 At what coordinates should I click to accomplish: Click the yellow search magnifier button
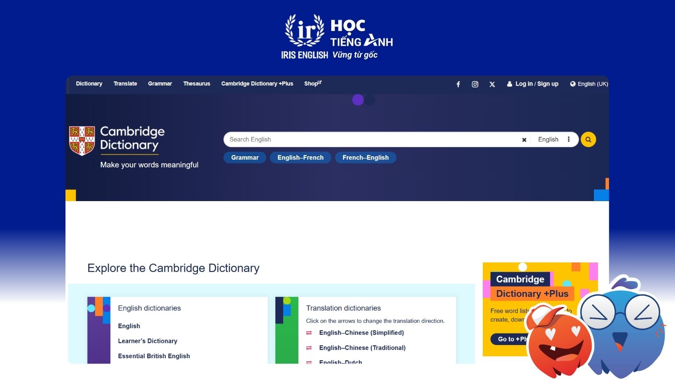point(588,139)
